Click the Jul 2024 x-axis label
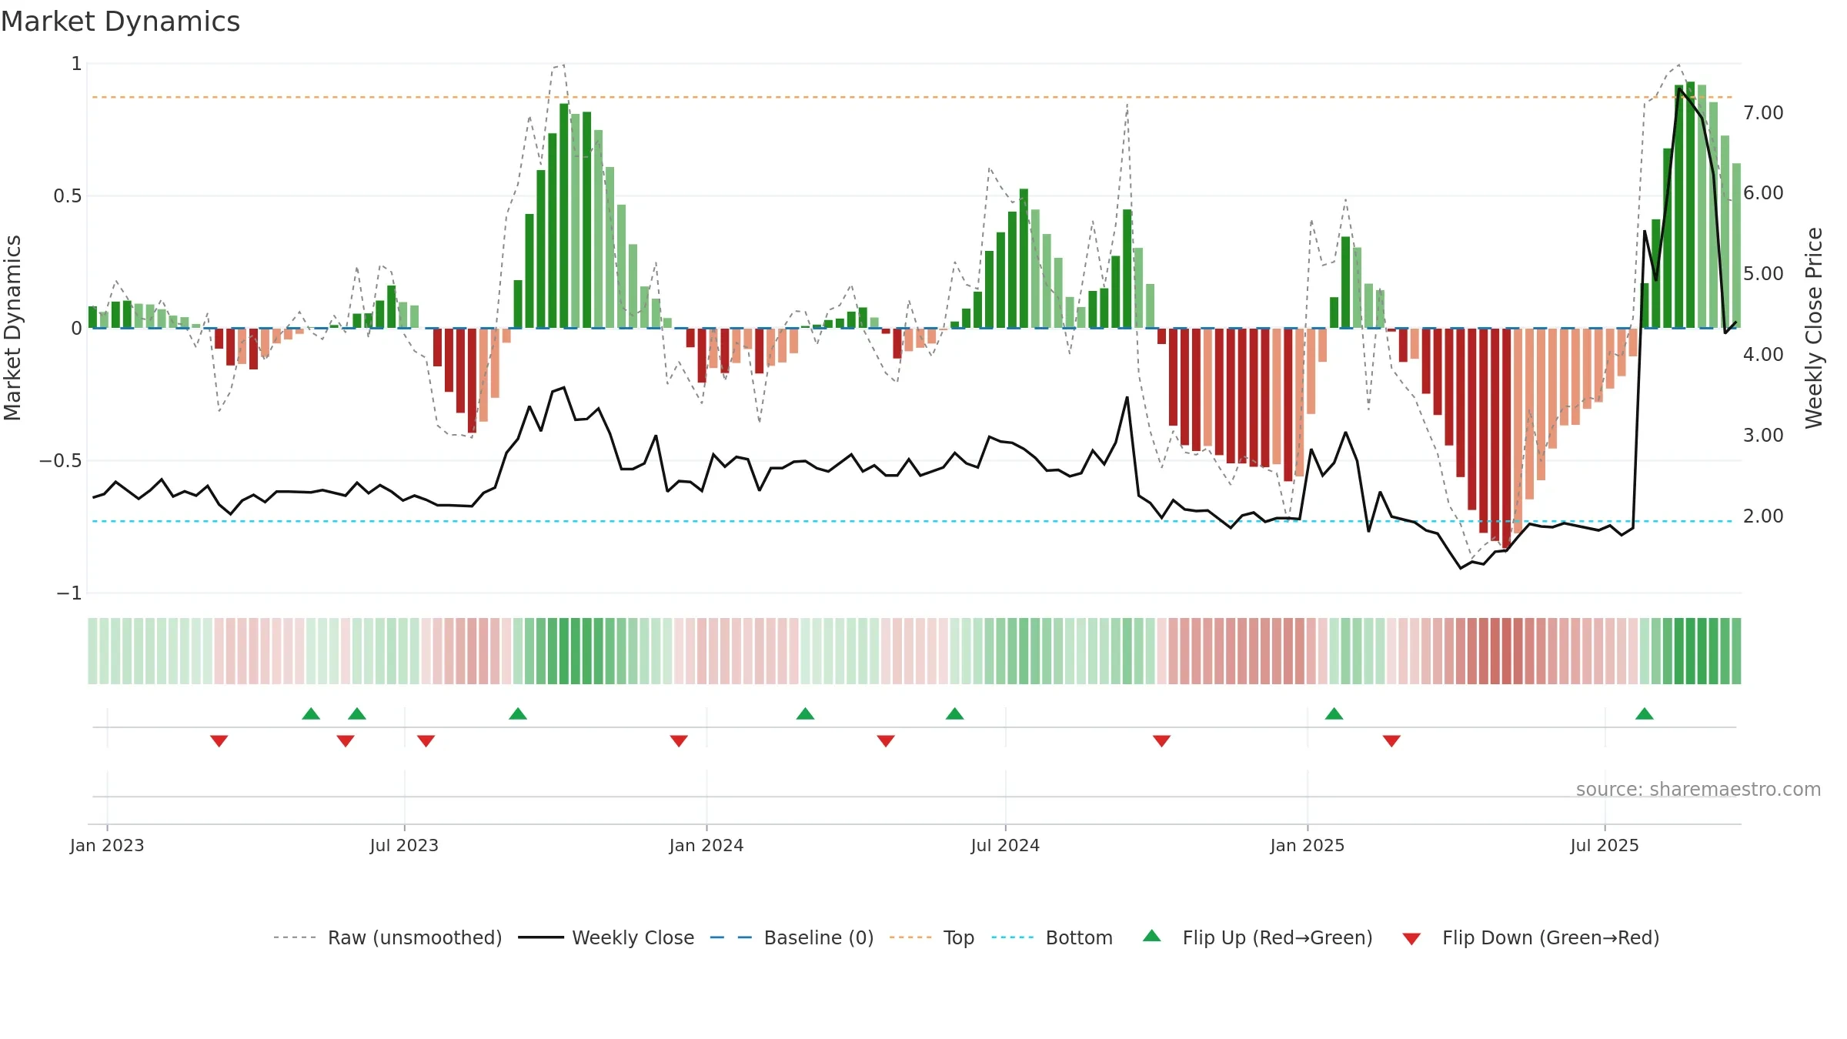Image resolution: width=1847 pixels, height=1039 pixels. click(x=1005, y=845)
